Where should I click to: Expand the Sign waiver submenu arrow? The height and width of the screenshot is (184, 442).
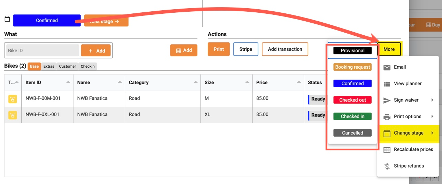point(432,100)
